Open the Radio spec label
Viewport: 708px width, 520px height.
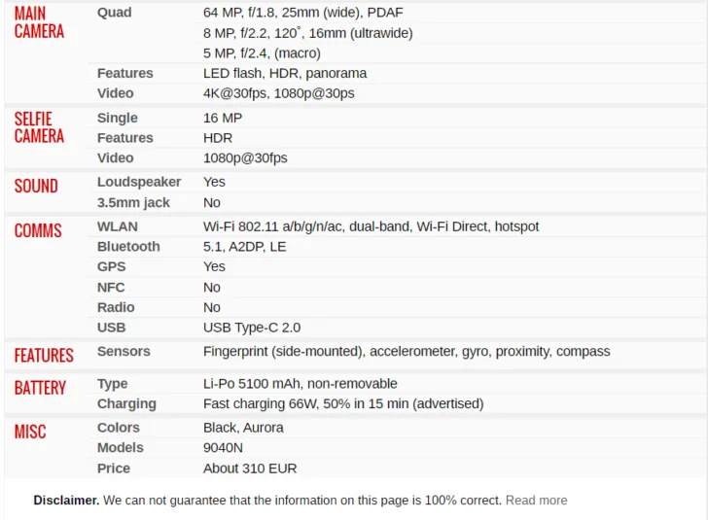click(x=116, y=307)
